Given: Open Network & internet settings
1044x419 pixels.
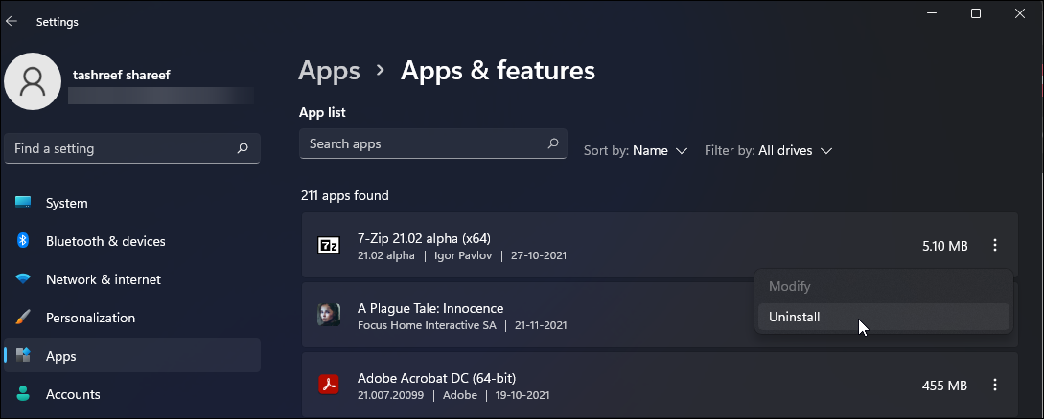Looking at the screenshot, I should coord(103,279).
